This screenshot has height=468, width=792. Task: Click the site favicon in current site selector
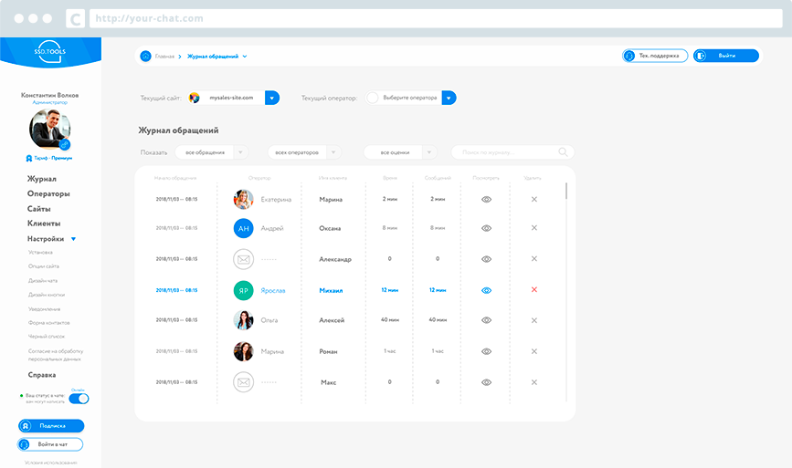(194, 98)
